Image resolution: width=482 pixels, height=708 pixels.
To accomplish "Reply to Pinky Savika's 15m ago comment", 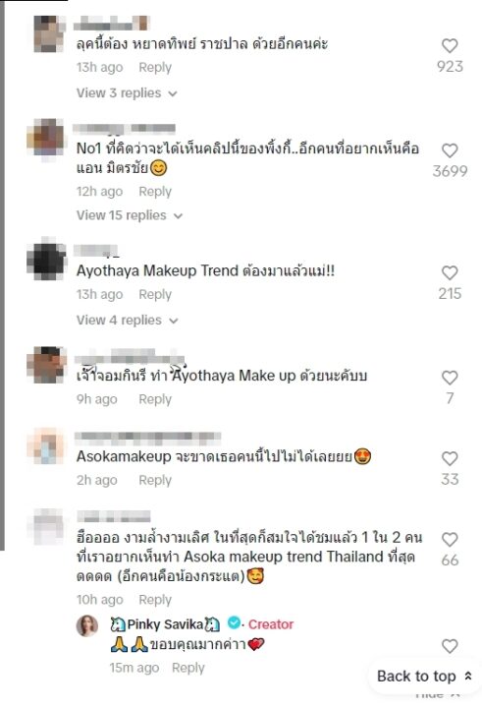I will coord(188,668).
